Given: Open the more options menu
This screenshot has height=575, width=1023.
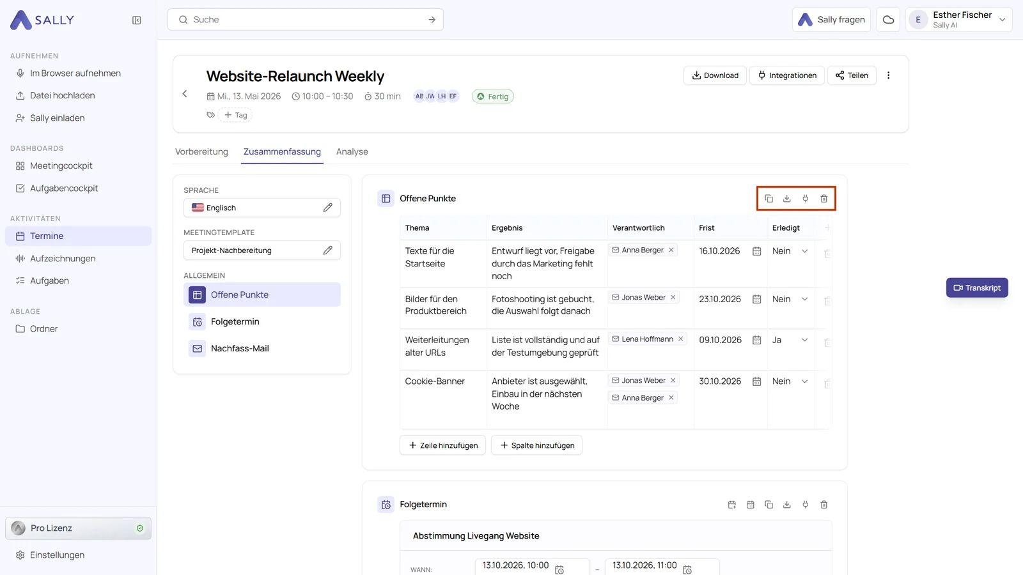Looking at the screenshot, I should pyautogui.click(x=888, y=75).
